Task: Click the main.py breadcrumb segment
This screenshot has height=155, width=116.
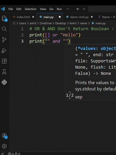Action: click(99, 23)
